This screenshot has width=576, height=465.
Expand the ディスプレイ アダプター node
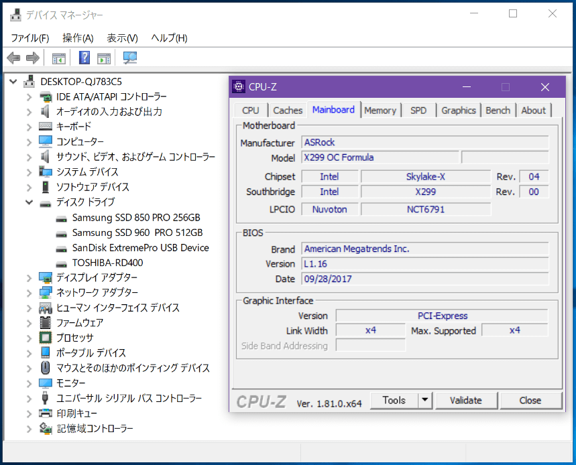29,278
